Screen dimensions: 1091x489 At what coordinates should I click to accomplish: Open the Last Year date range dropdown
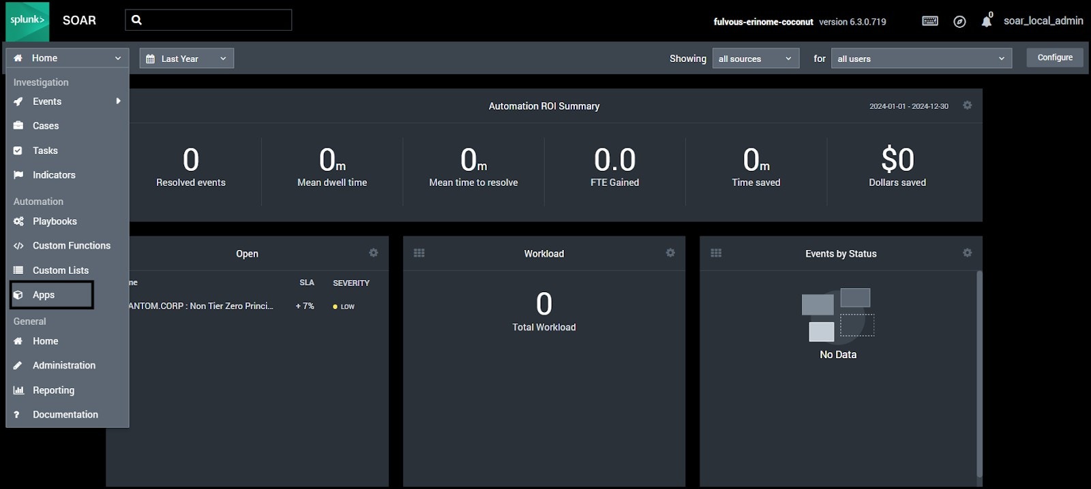[x=187, y=59]
